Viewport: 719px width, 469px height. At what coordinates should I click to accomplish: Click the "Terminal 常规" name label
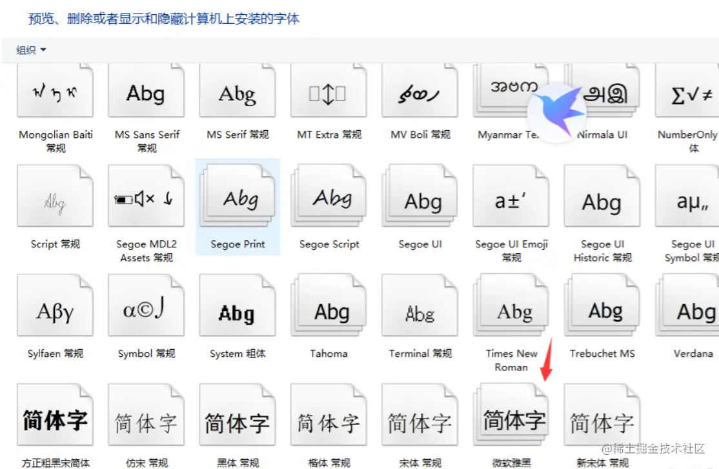tap(420, 354)
